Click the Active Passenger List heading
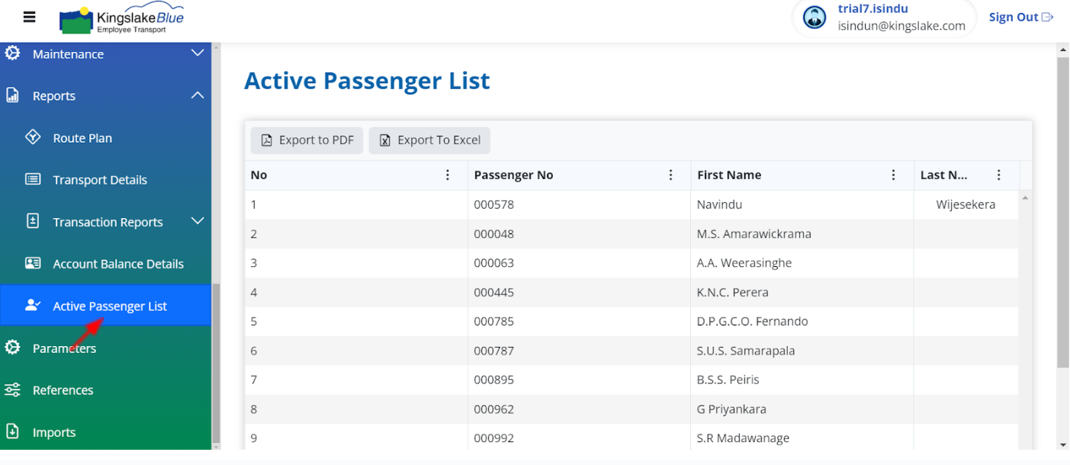1070x465 pixels. point(367,81)
